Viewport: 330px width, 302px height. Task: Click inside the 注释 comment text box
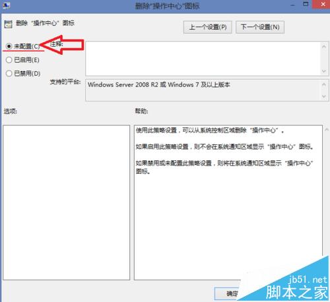click(203, 59)
